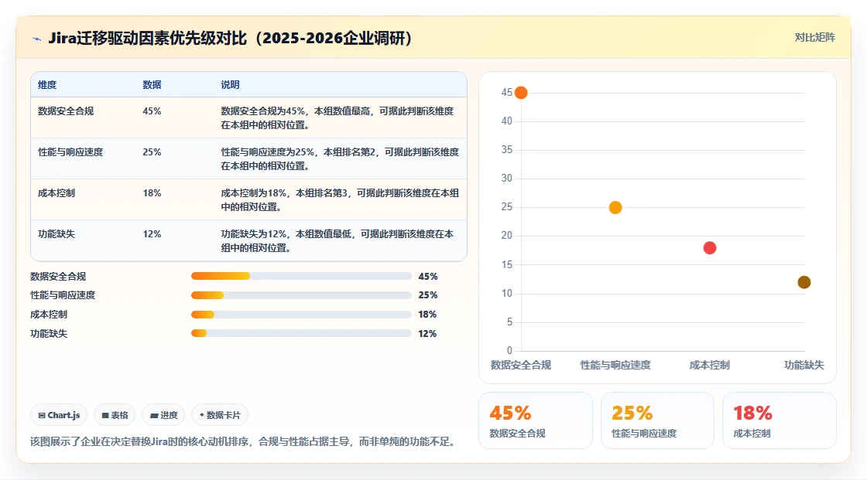This screenshot has height=480, width=867.
Task: Click the chart title Jira迁移驱动因素优先级对比
Action: pos(231,38)
